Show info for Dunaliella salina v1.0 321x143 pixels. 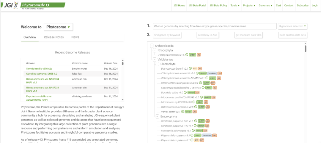(x=185, y=92)
